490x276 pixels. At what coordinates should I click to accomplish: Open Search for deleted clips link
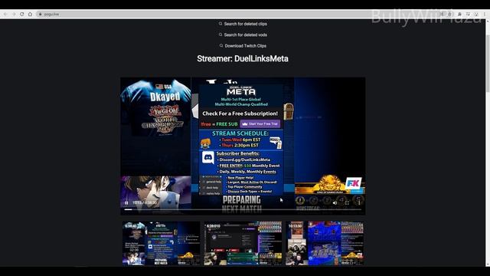click(x=245, y=24)
